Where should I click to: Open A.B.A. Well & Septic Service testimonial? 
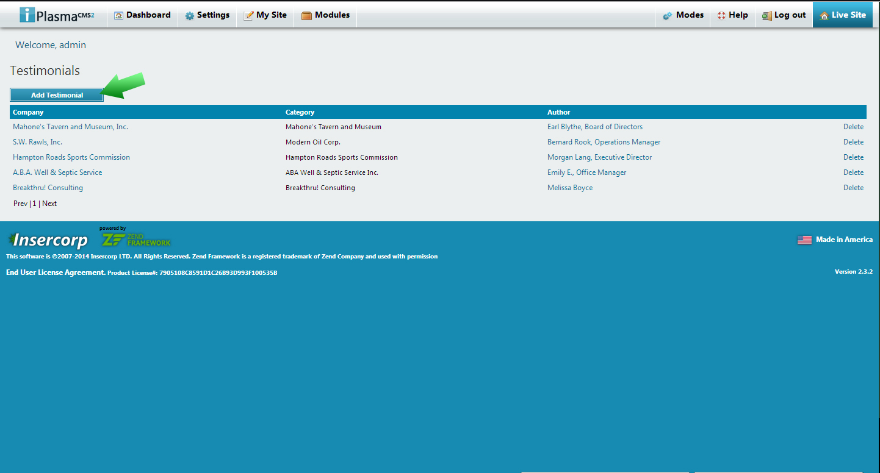click(x=57, y=172)
